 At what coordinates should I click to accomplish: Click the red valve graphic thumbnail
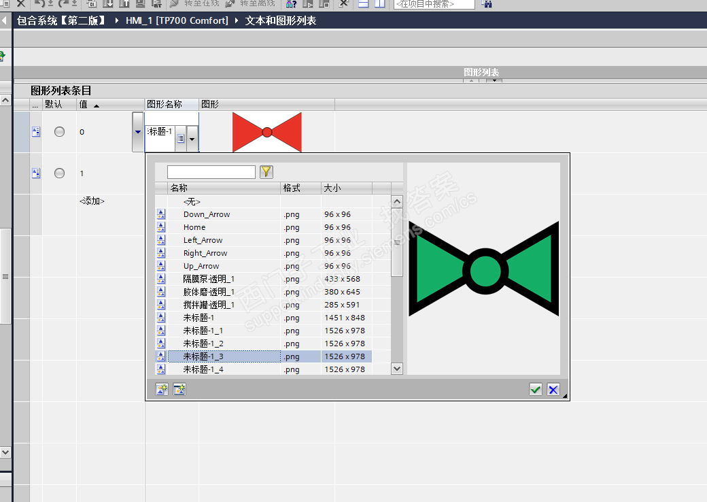pos(267,132)
